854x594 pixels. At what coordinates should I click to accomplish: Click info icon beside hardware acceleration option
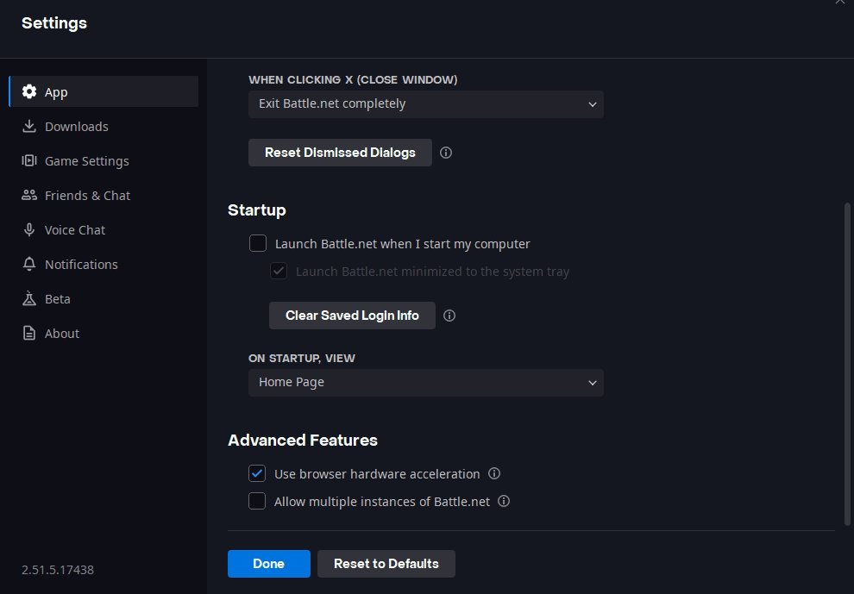pyautogui.click(x=494, y=473)
